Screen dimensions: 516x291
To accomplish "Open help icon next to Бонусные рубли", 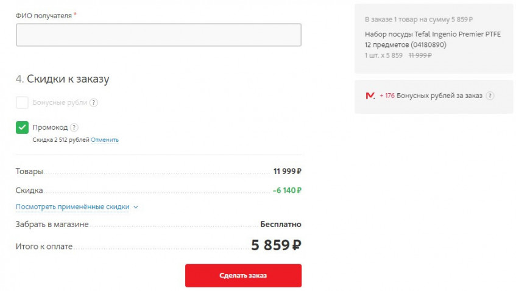I will tap(94, 103).
